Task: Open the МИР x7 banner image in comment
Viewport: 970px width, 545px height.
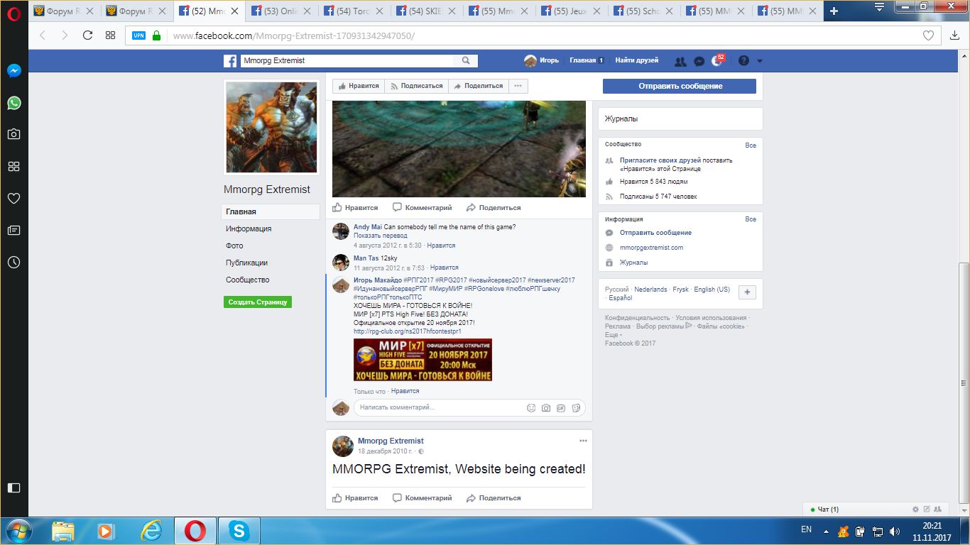Action: (x=423, y=360)
